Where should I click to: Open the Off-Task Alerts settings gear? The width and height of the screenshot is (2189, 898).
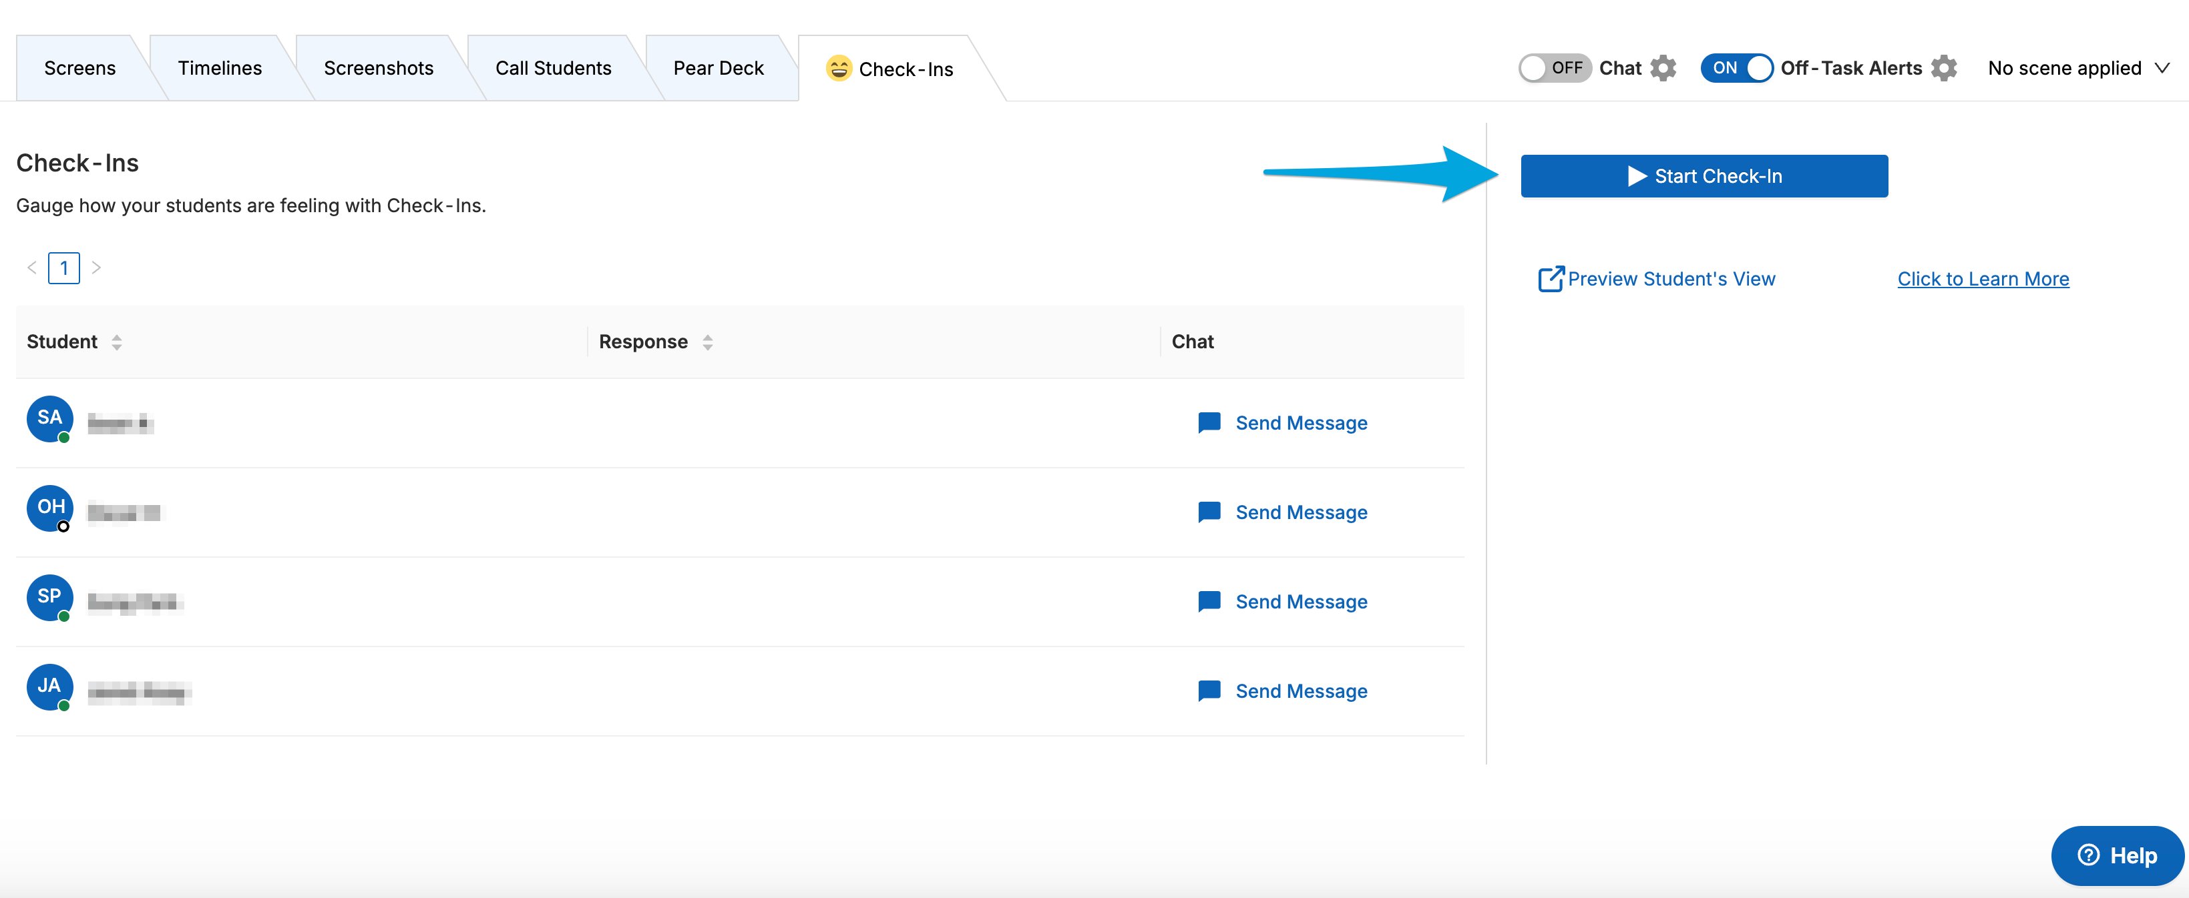(x=1943, y=68)
